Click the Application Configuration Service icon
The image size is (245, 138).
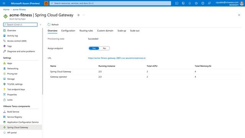tap(4, 122)
